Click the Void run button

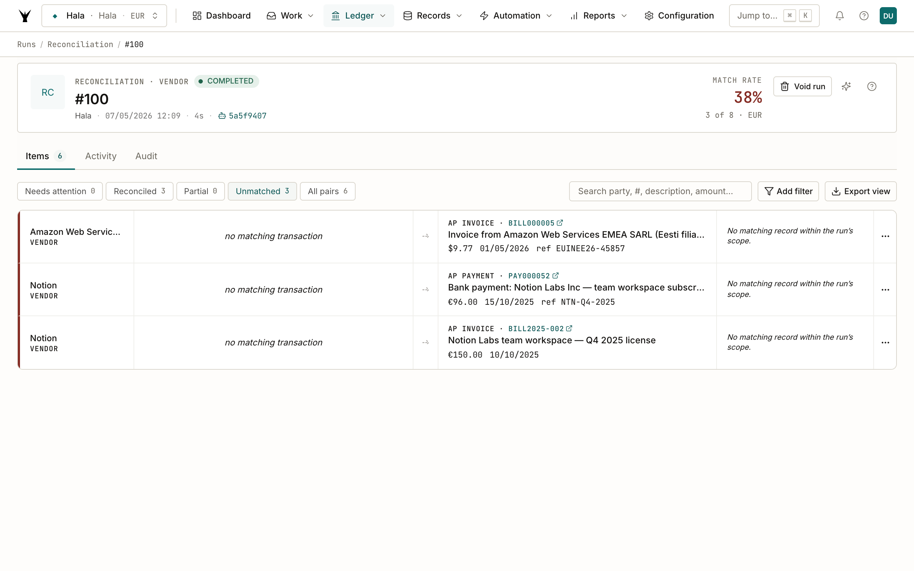802,86
